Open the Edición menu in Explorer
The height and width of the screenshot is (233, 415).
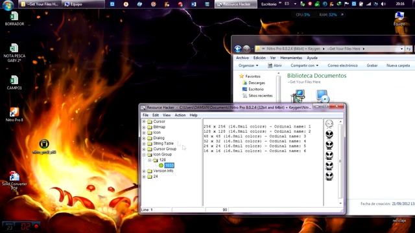click(x=259, y=58)
